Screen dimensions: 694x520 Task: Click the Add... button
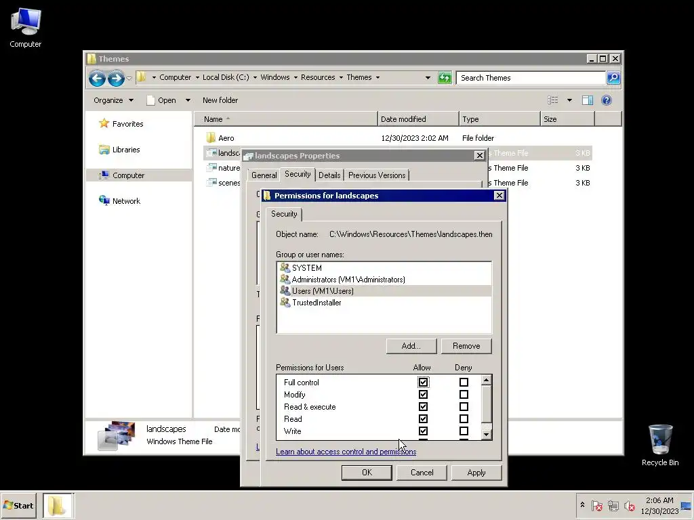point(411,346)
